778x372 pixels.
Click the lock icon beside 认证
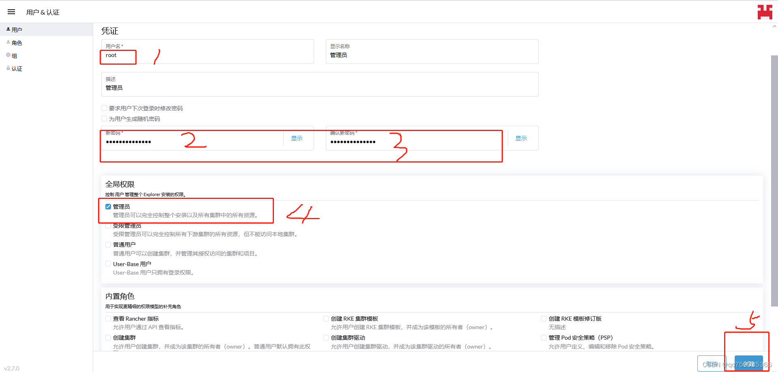coord(8,68)
